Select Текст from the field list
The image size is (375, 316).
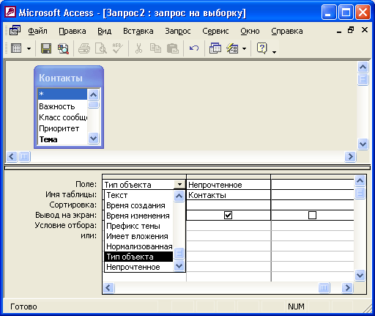(x=138, y=195)
